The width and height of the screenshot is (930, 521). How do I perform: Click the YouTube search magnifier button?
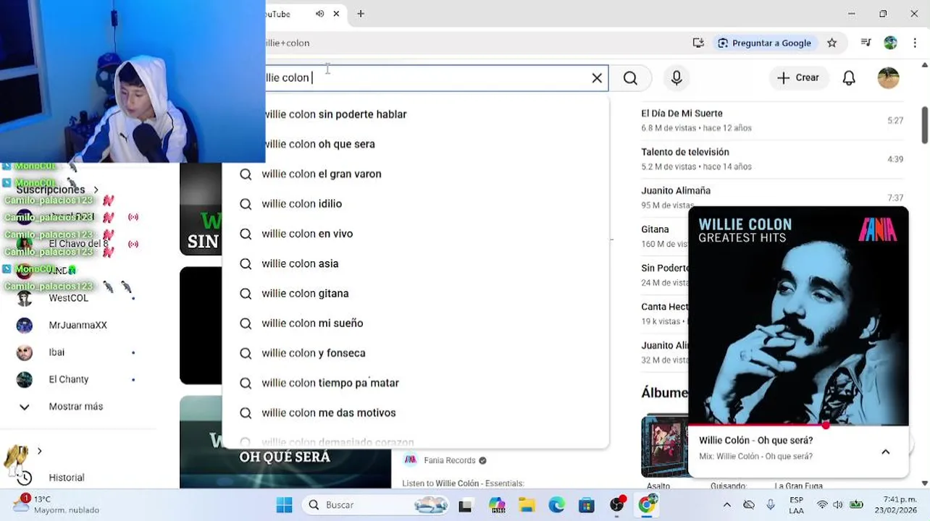pyautogui.click(x=630, y=78)
